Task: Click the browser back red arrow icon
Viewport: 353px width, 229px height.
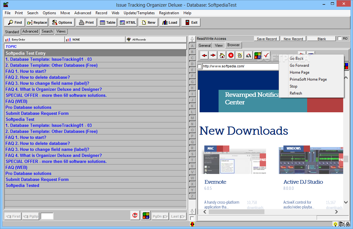Action: (x=204, y=55)
